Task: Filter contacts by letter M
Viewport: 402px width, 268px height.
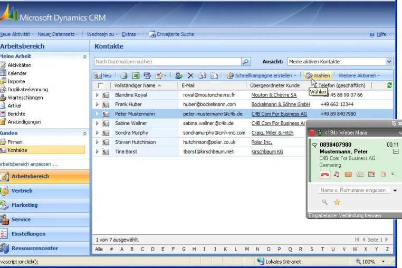Action: pyautogui.click(x=247, y=249)
